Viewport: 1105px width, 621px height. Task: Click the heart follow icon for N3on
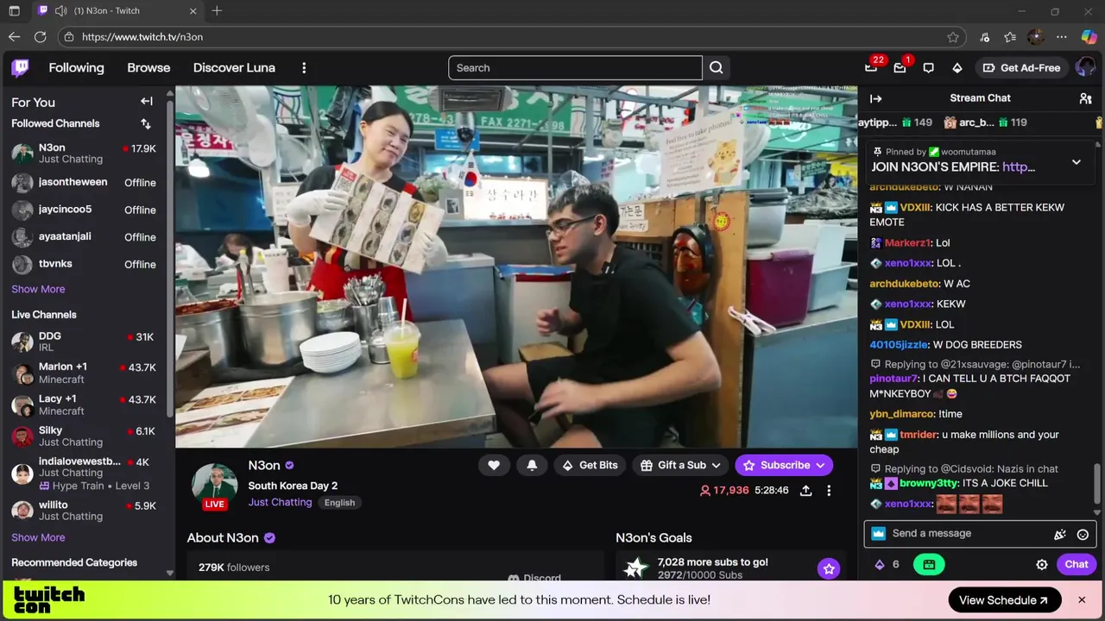point(494,465)
